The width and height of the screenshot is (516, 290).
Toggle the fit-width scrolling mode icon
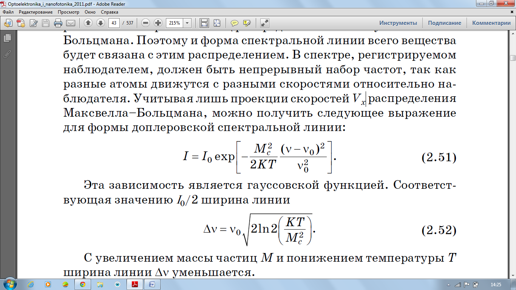[204, 23]
